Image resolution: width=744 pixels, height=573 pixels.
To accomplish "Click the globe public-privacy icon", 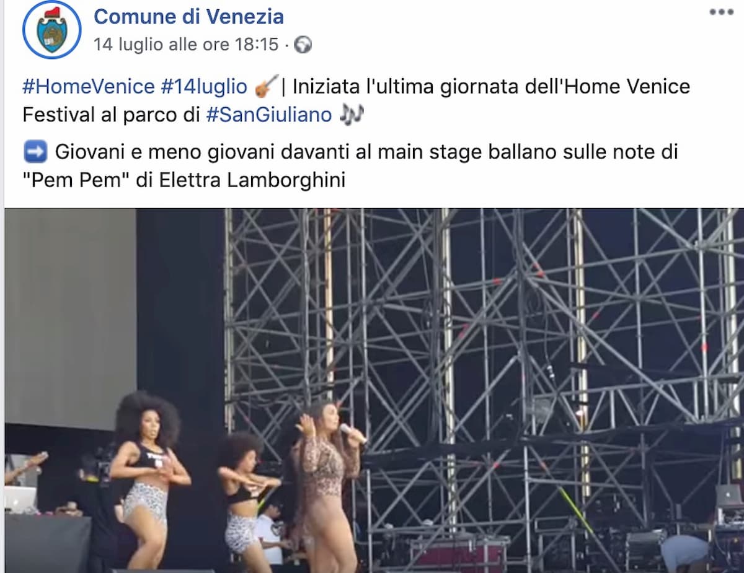I will click(303, 45).
